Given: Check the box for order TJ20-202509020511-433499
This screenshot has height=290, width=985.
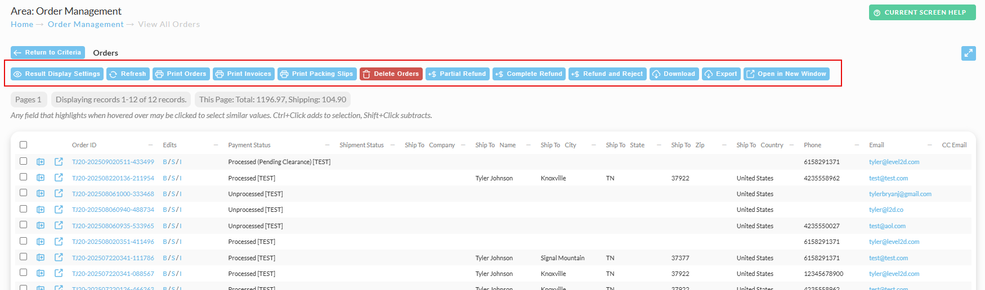Looking at the screenshot, I should point(23,161).
